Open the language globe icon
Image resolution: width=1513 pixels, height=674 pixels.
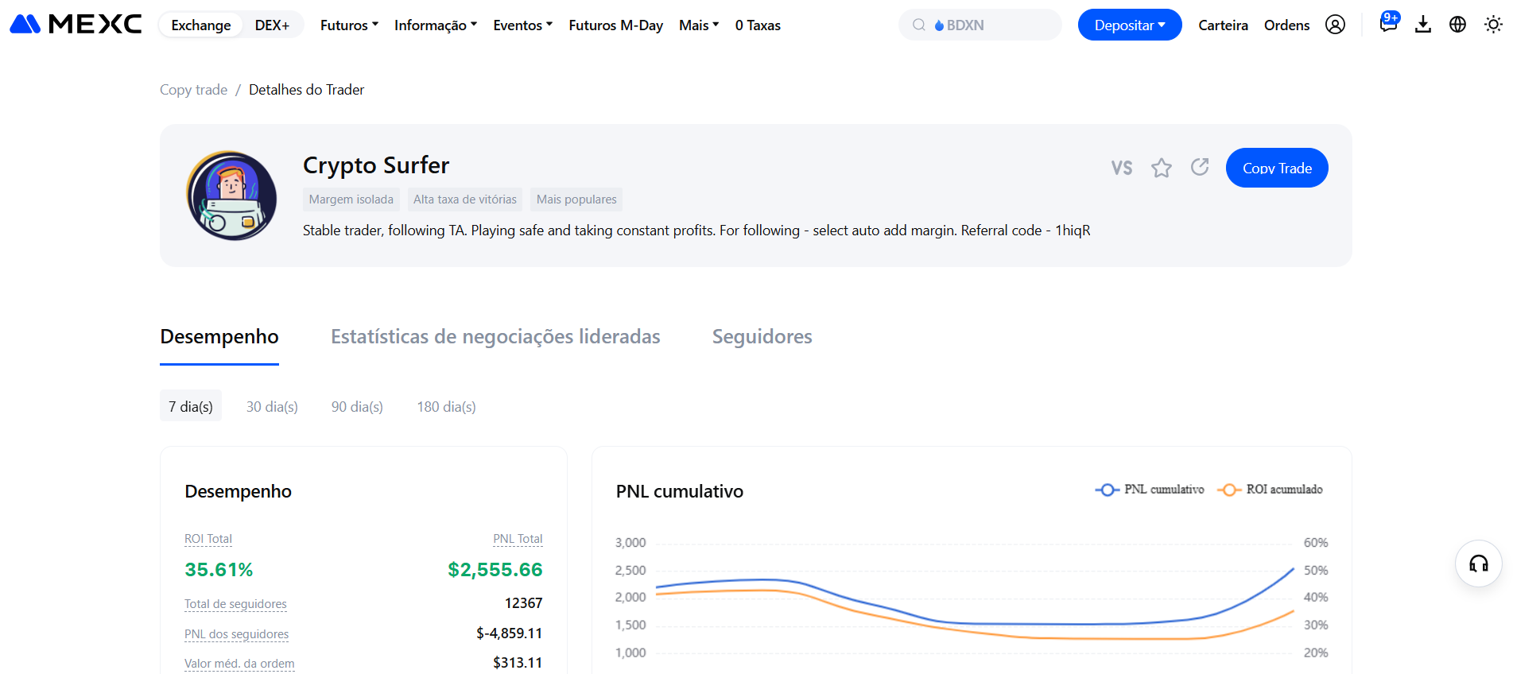coord(1457,25)
